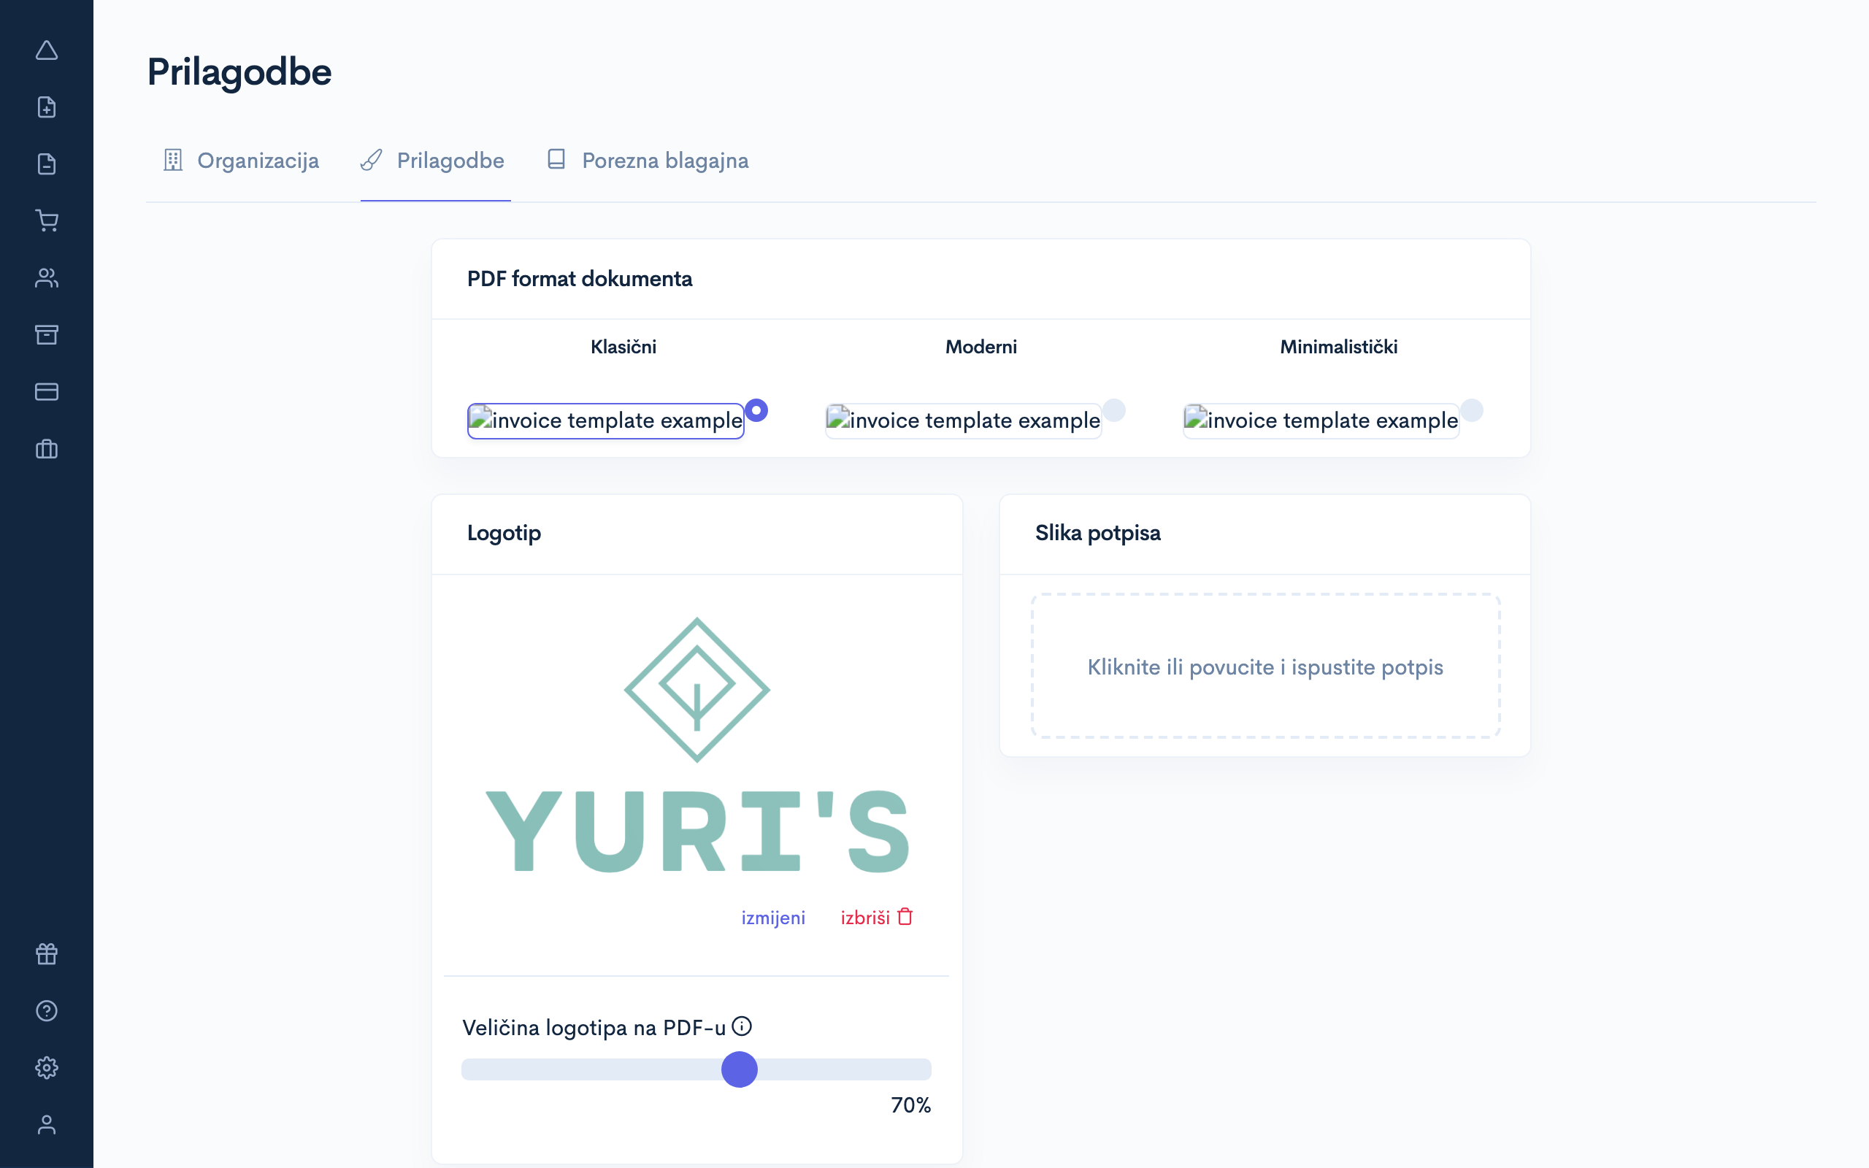Select the Klasični template radio button
Screen dimensions: 1869x1168
click(x=756, y=410)
